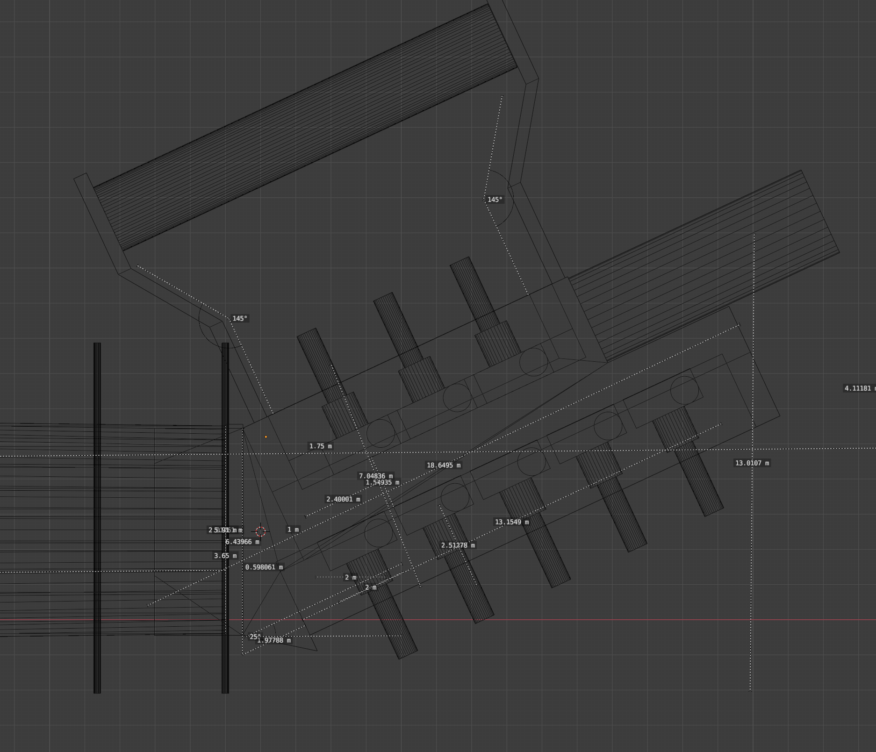Select the partly cut "4.11181" measurement label
The image size is (876, 752).
click(860, 388)
